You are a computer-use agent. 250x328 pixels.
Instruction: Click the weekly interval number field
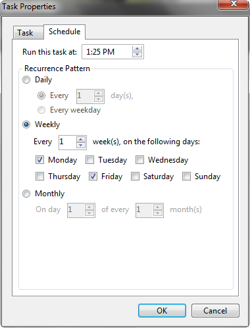pos(68,142)
